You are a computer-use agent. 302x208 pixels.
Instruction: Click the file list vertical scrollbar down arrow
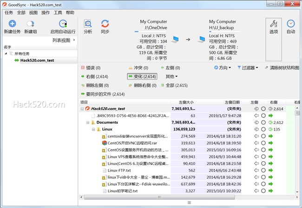[x=297, y=192]
